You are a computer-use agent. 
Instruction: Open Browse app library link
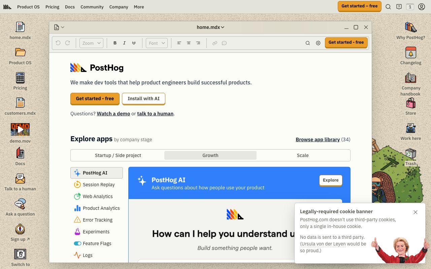318,139
